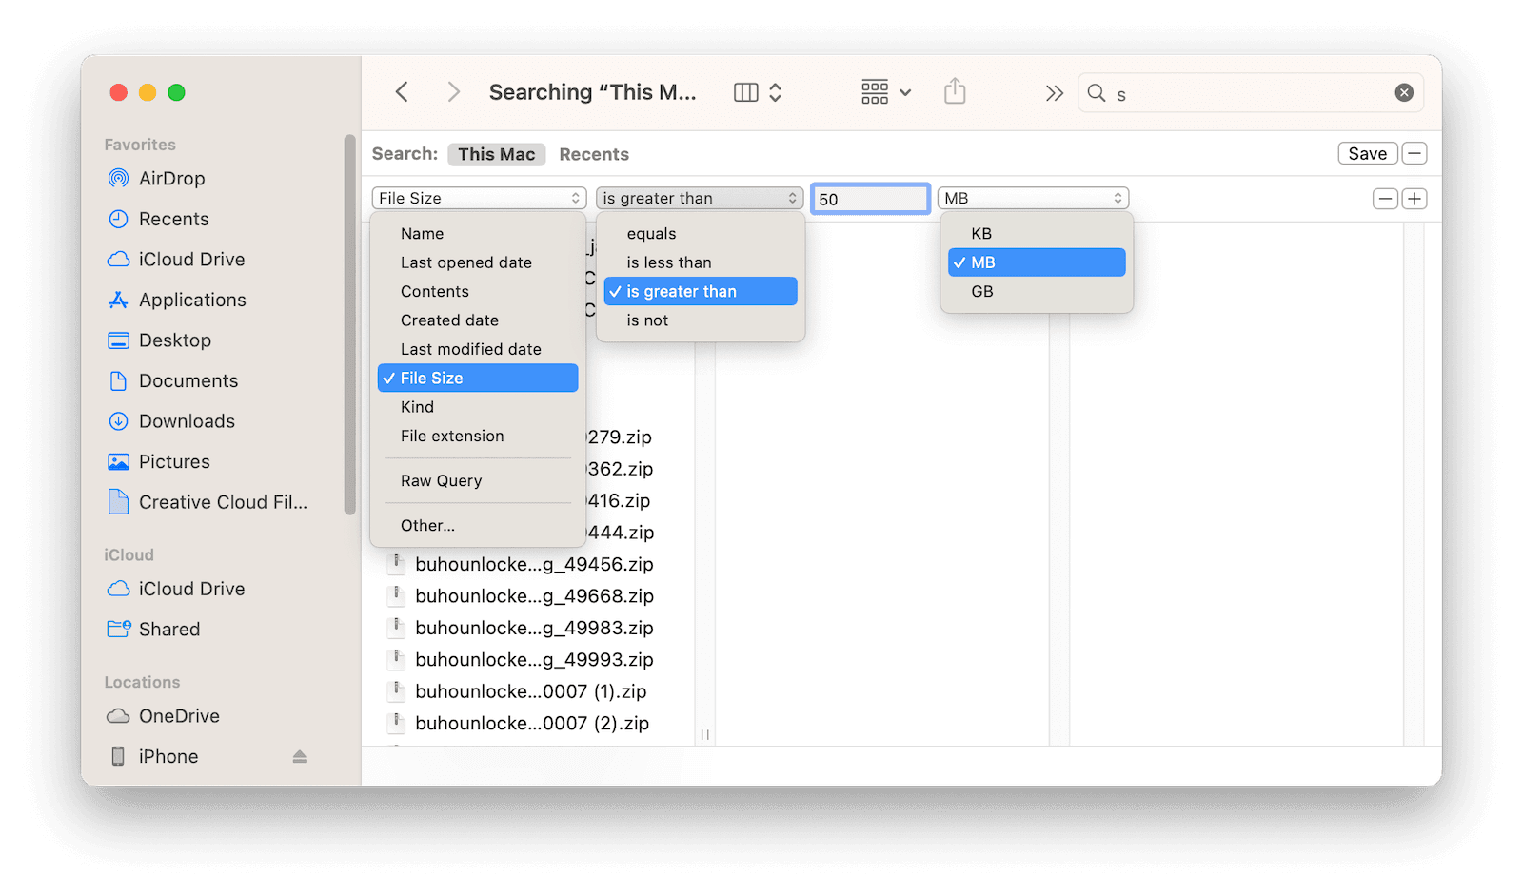Clear the search field using the X
The width and height of the screenshot is (1523, 893).
pos(1404,92)
